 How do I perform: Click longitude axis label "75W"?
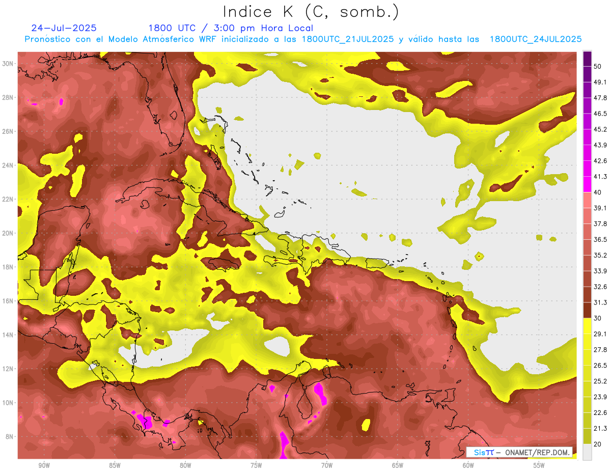tap(256, 465)
